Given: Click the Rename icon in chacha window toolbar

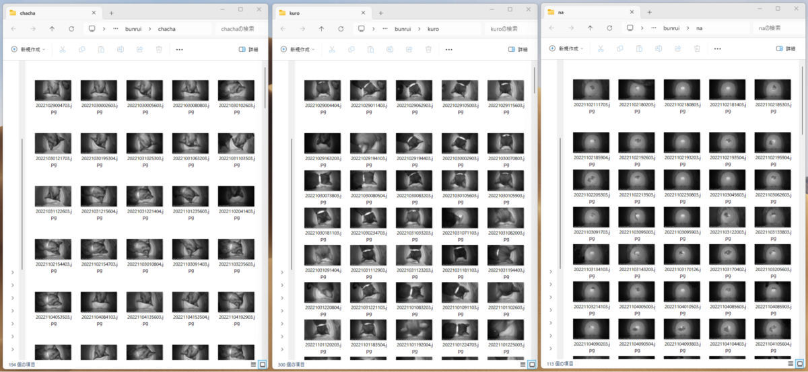Looking at the screenshot, I should (121, 49).
